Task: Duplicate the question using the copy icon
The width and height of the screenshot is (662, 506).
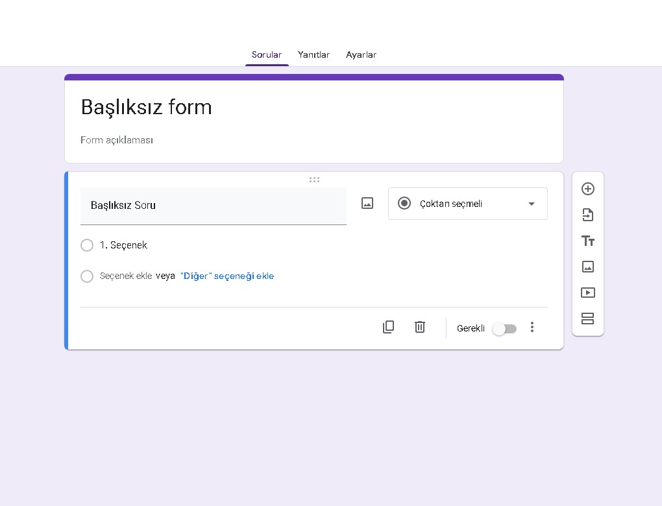Action: pyautogui.click(x=388, y=327)
